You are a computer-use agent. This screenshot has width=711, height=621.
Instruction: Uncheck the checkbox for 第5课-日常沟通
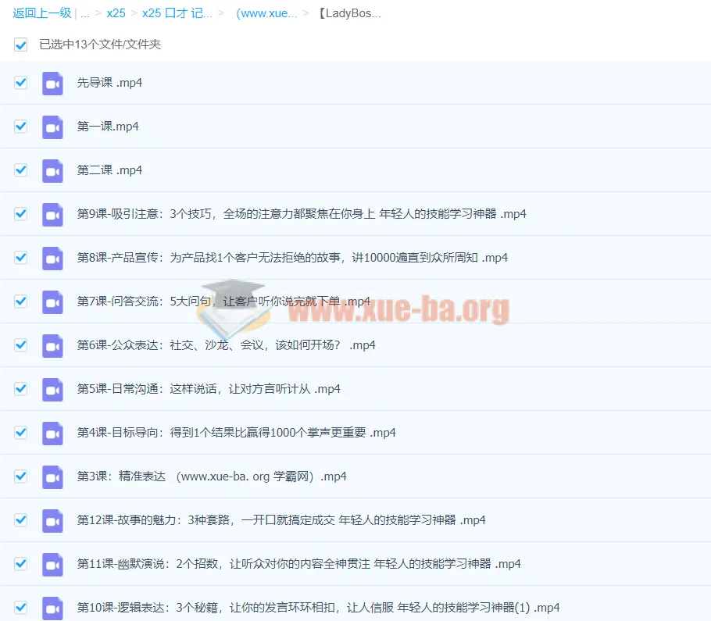pos(20,389)
